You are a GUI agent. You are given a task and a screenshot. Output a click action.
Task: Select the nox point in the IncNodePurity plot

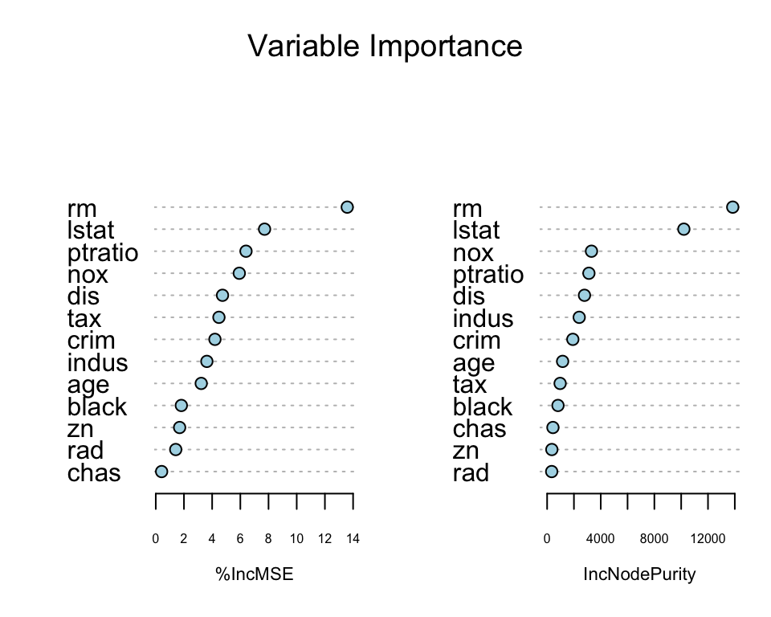592,251
